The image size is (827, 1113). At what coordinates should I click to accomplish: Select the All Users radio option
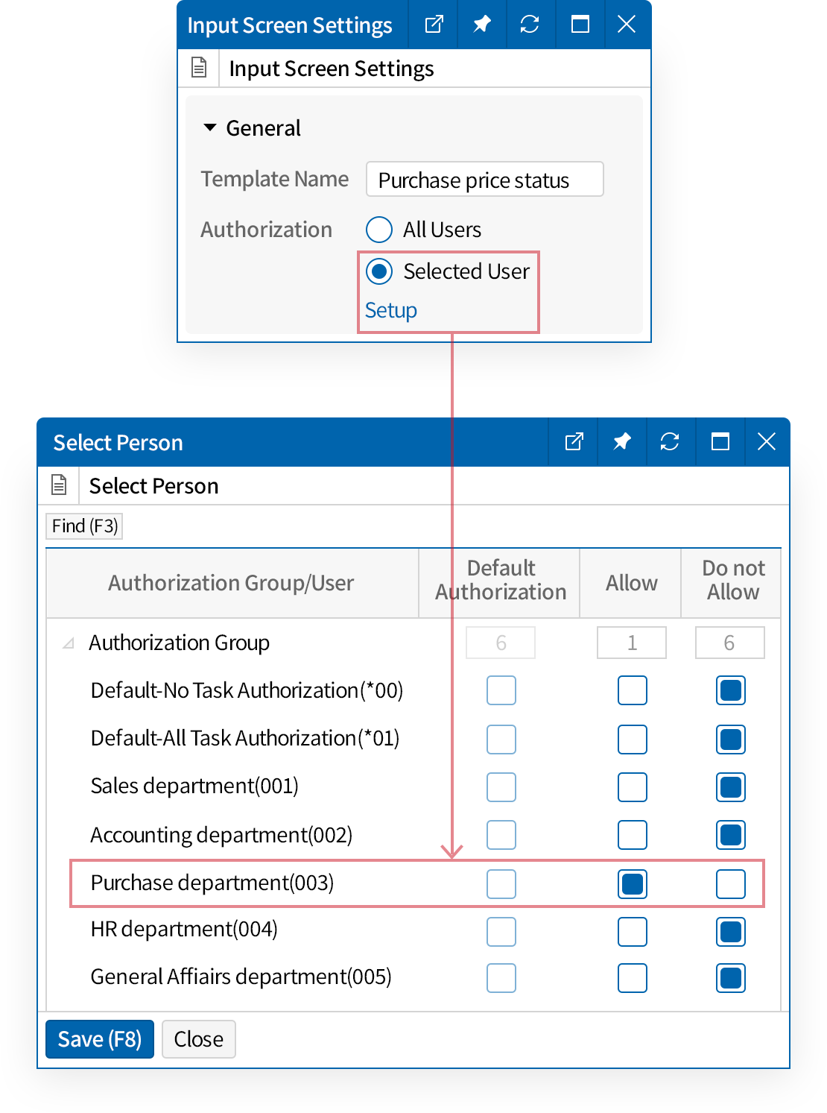click(x=379, y=230)
